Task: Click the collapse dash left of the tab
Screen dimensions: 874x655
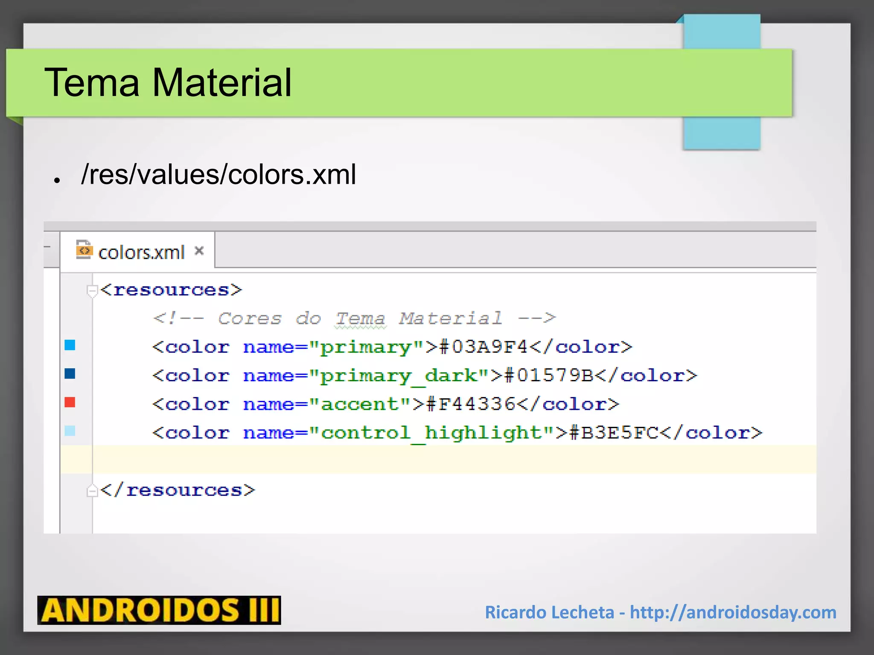Action: 47,246
